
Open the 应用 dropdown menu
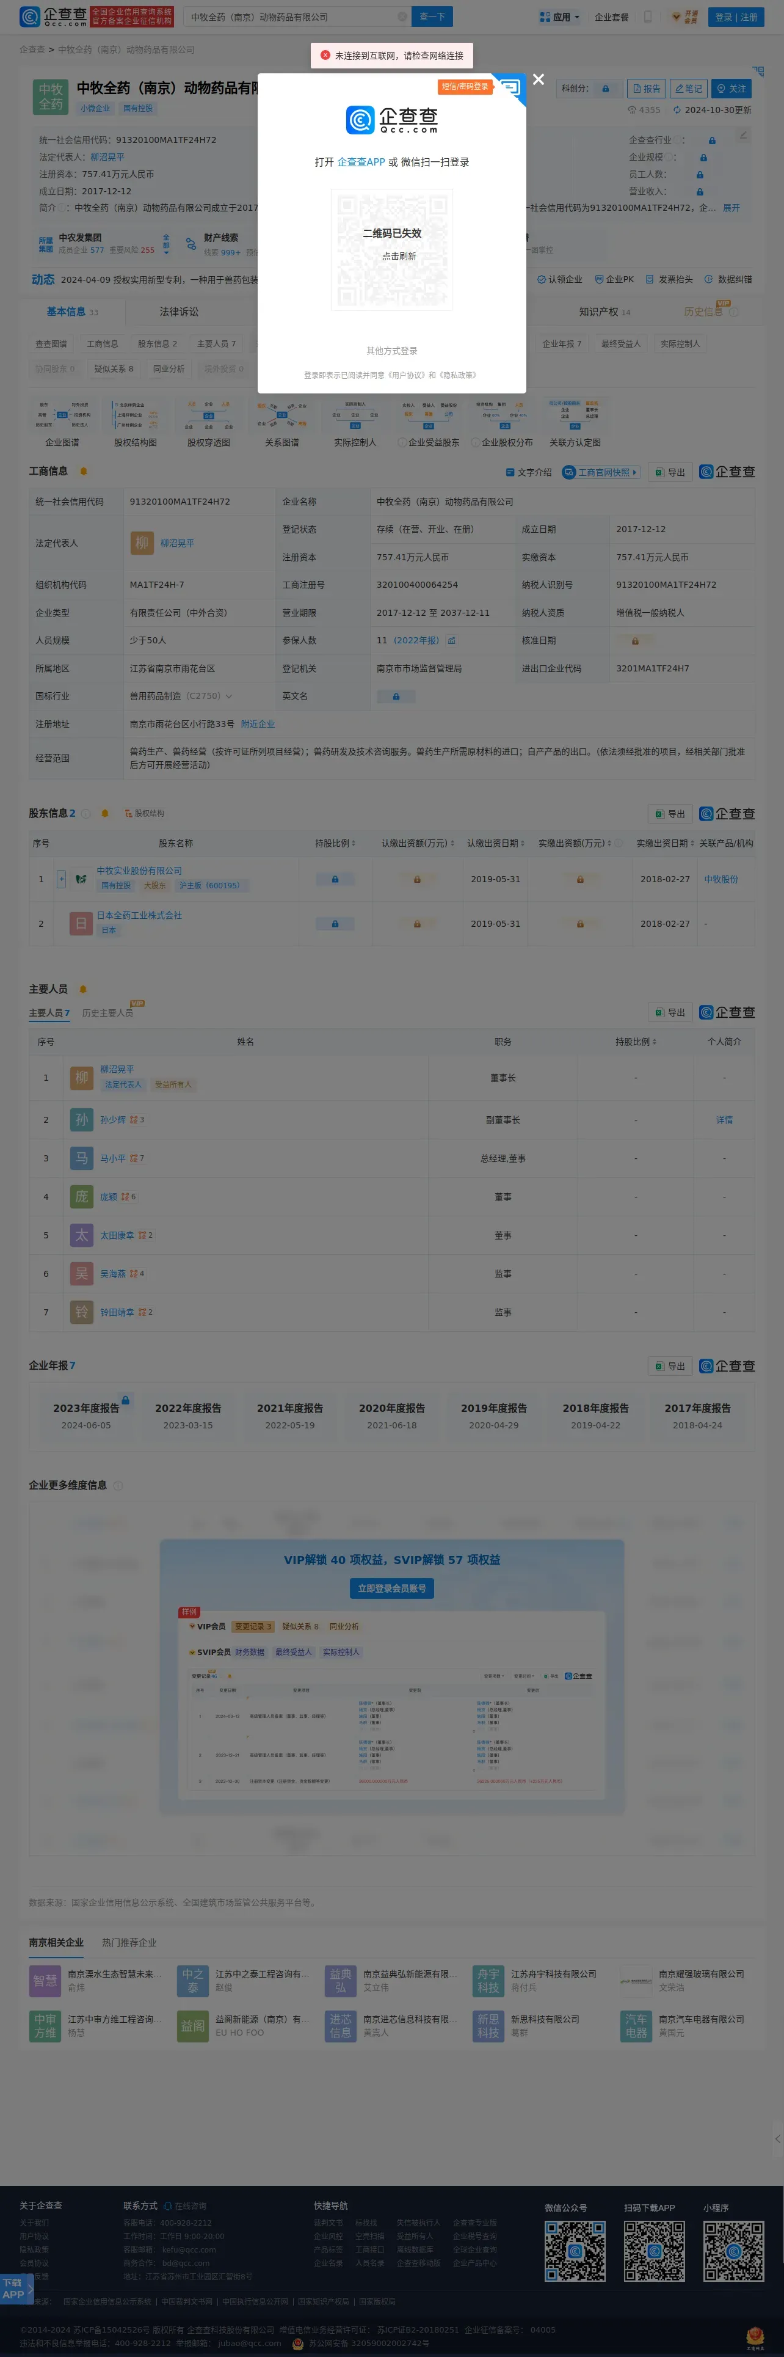point(560,16)
